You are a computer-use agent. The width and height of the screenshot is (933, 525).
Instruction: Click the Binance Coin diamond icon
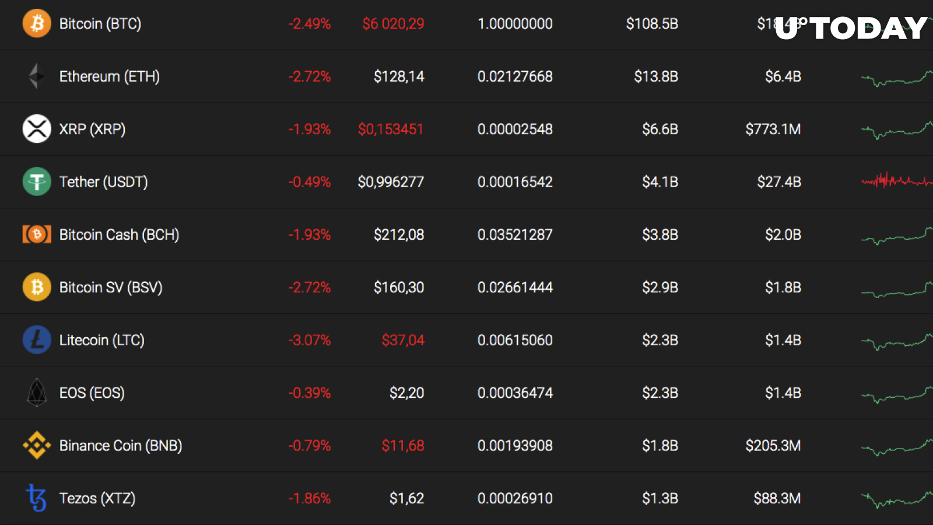(x=37, y=445)
